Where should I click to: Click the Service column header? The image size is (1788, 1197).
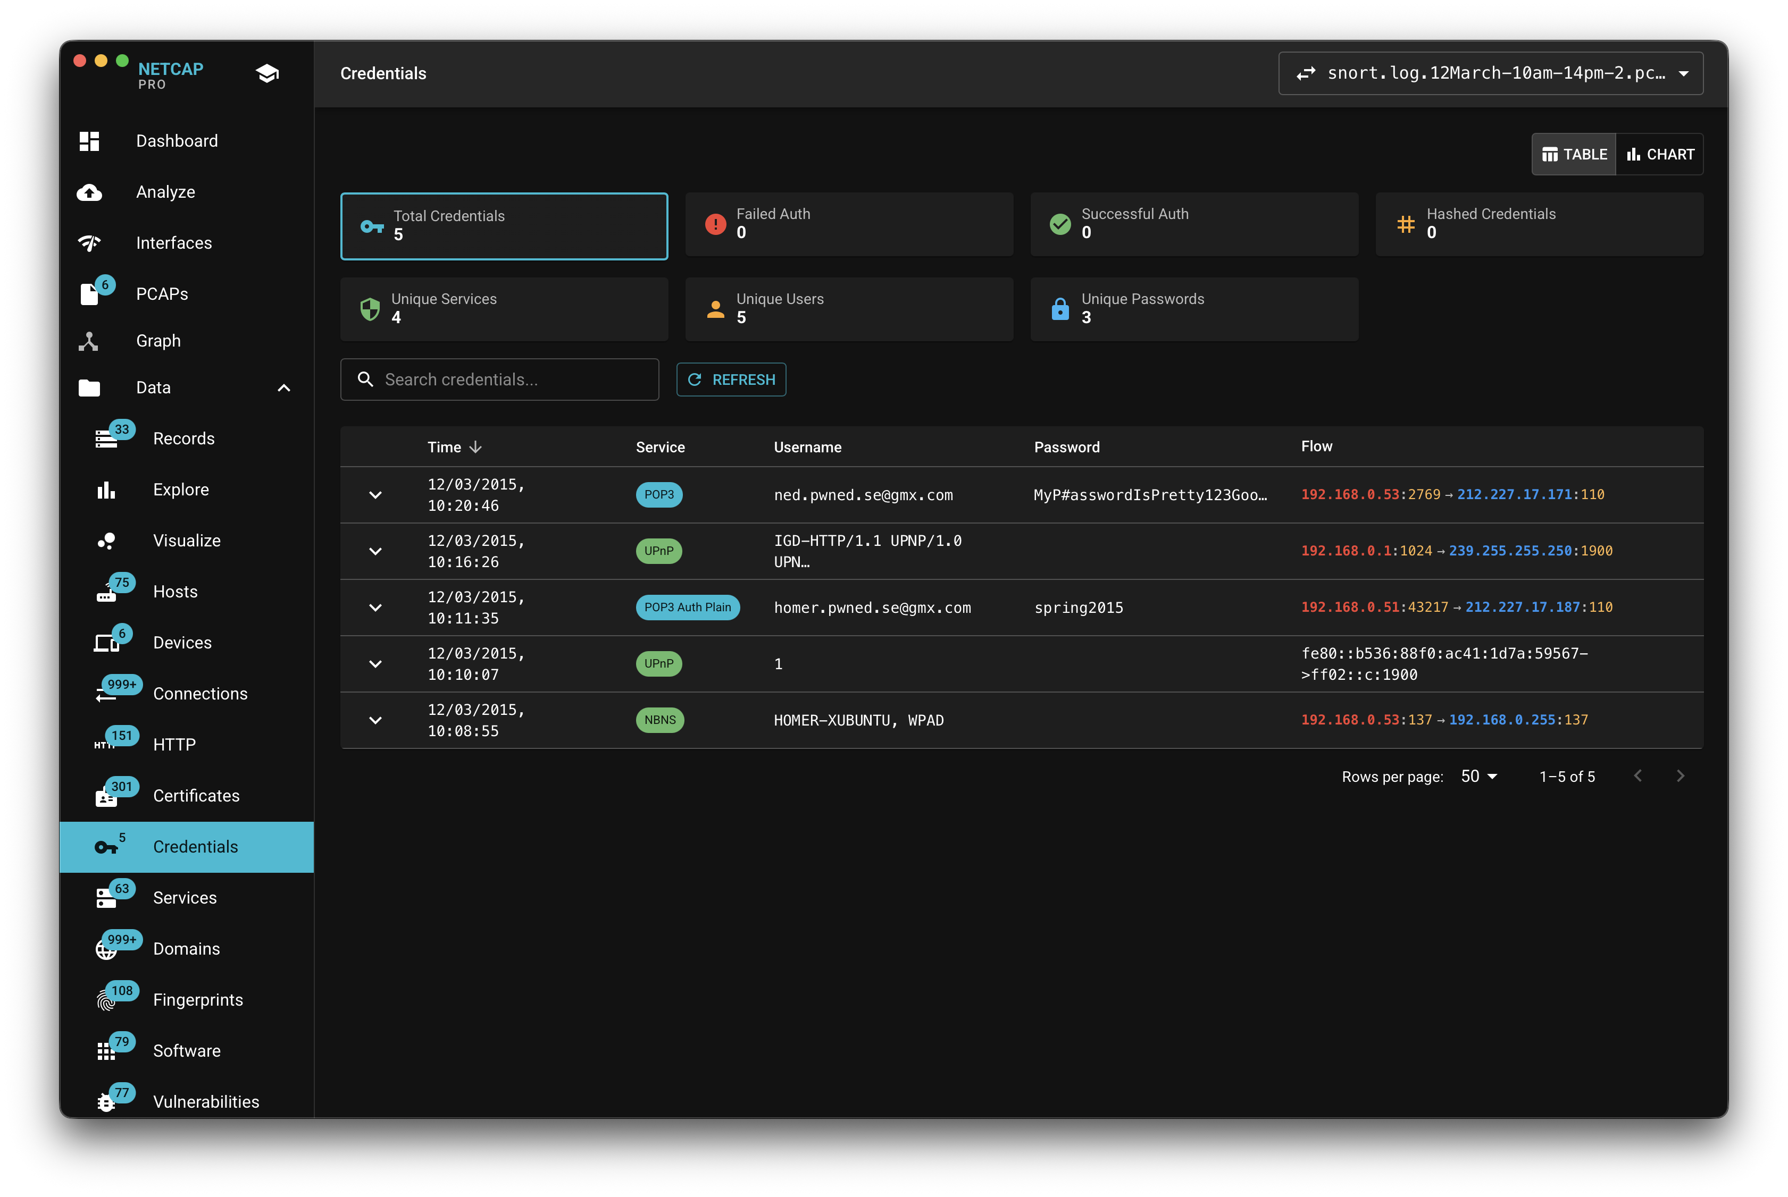pos(660,448)
